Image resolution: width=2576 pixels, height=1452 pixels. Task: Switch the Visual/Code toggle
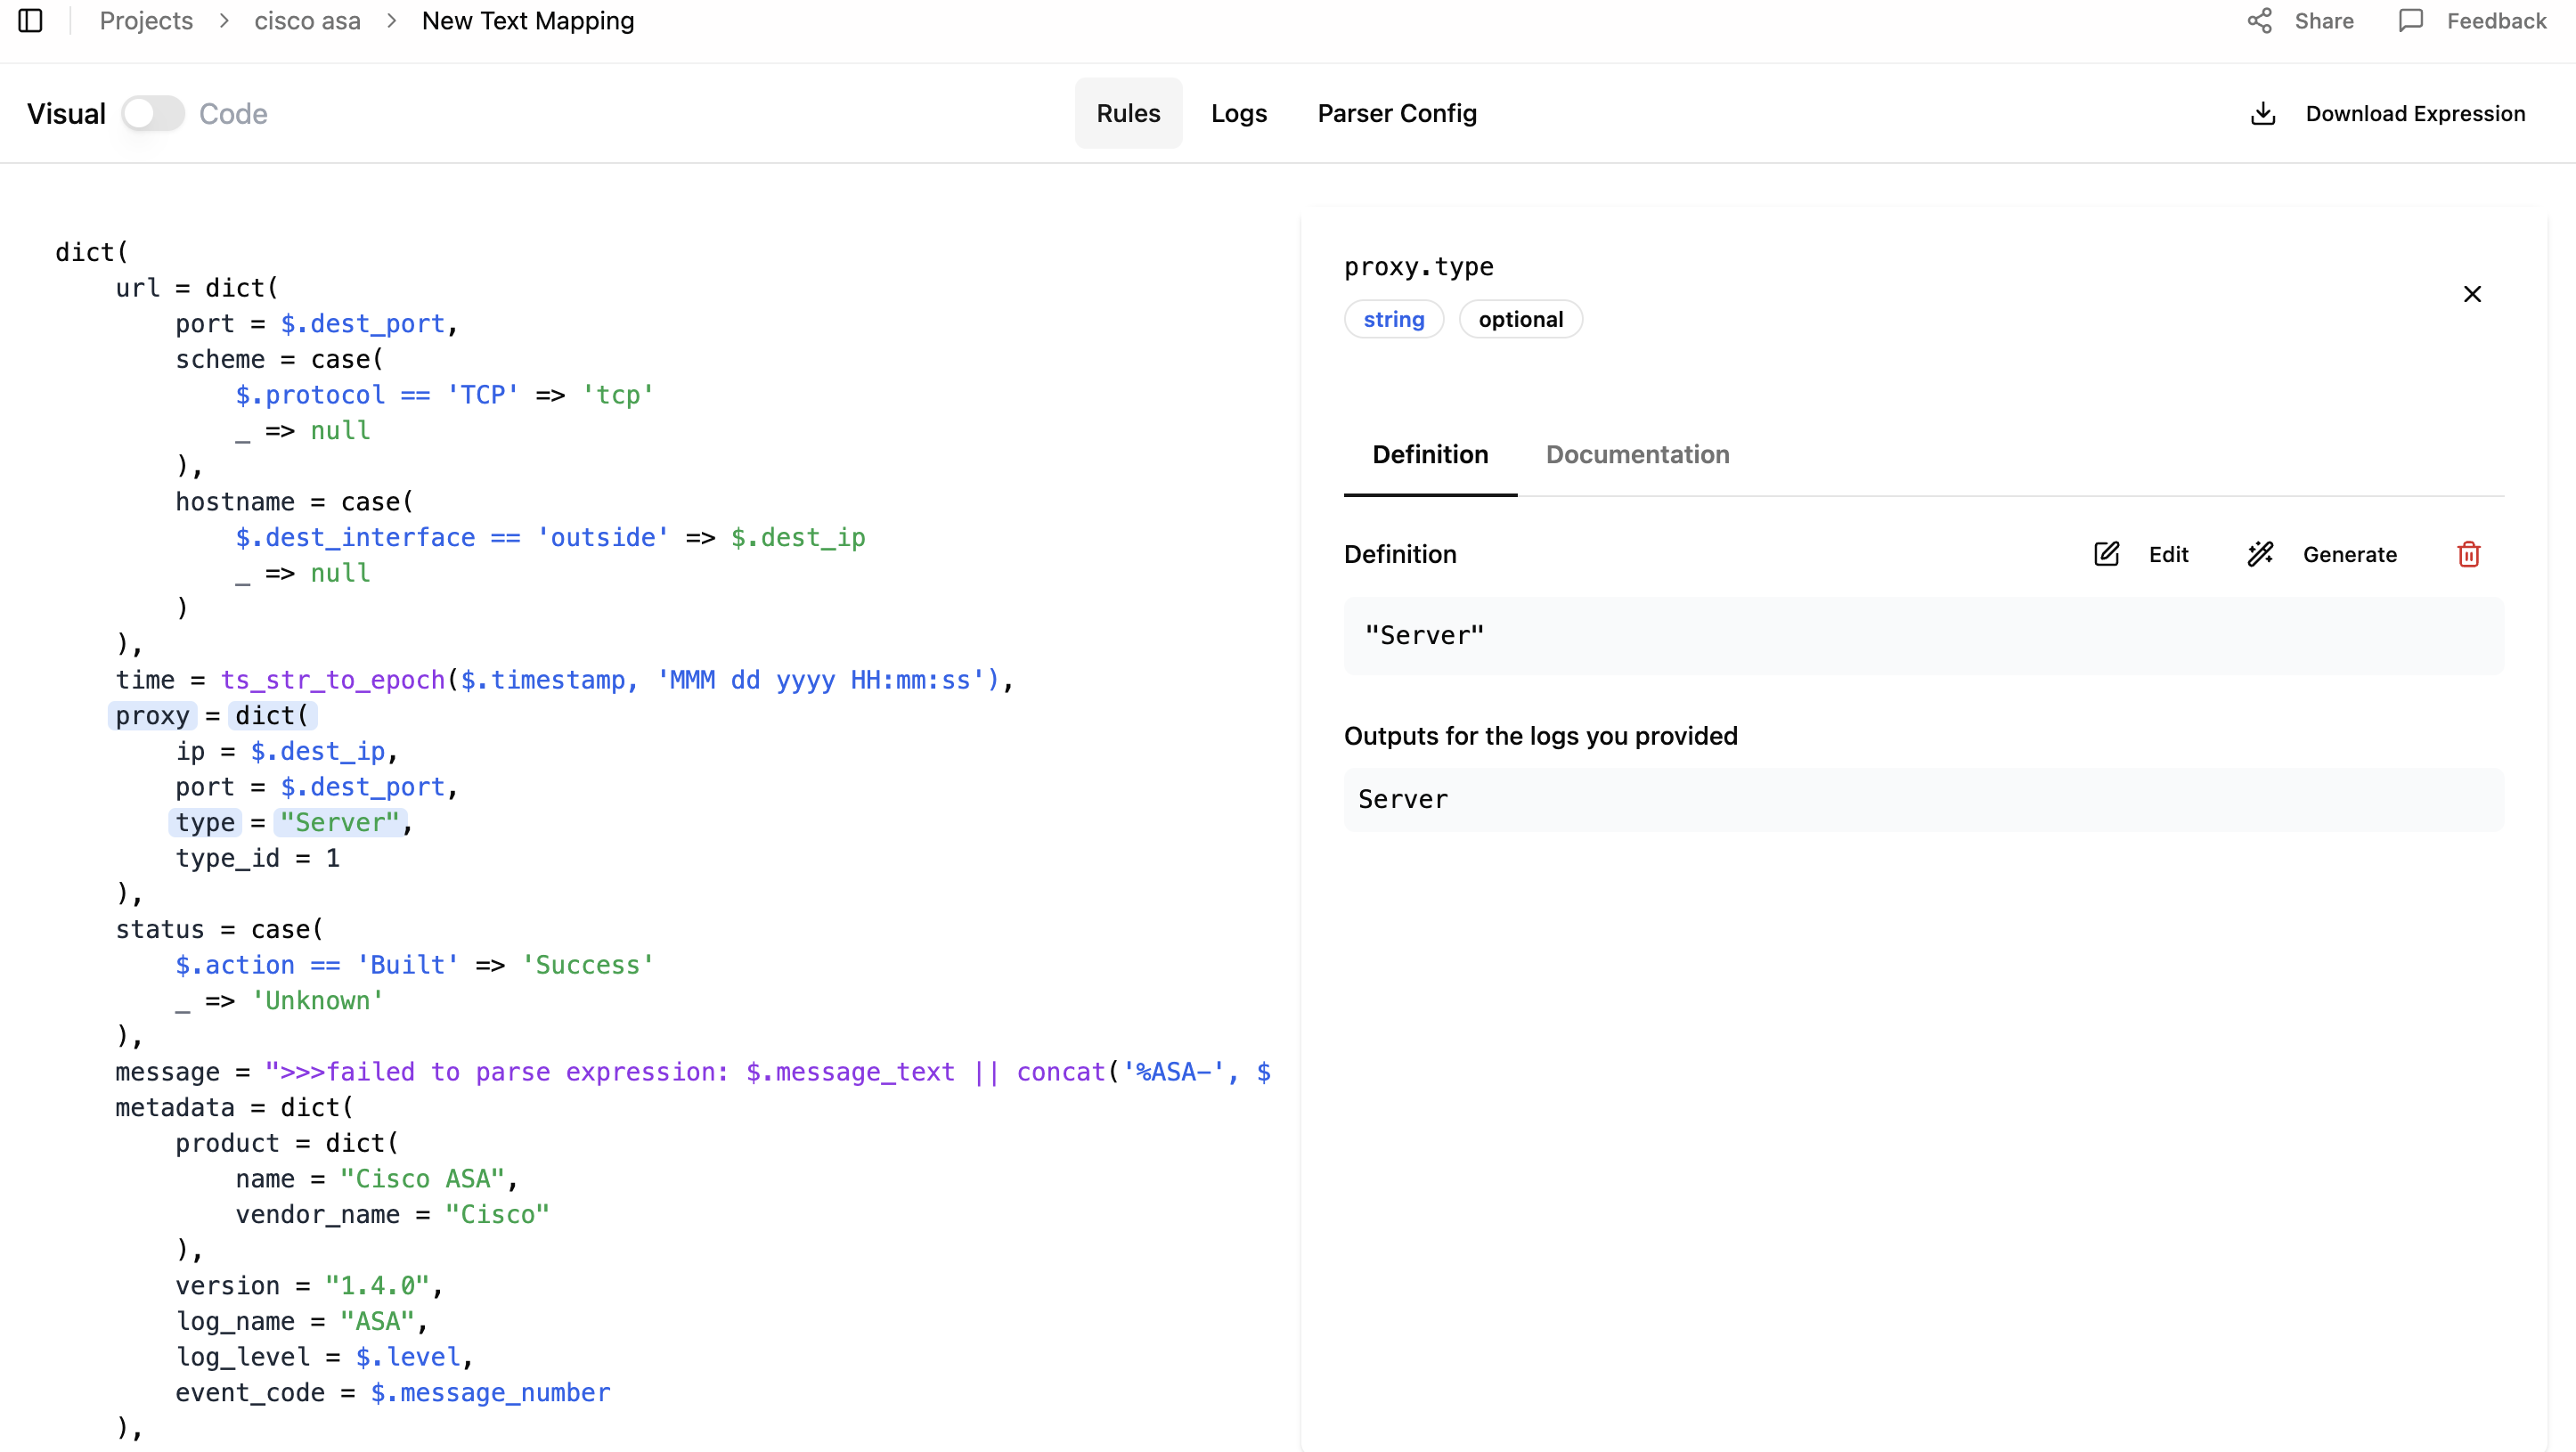(153, 114)
